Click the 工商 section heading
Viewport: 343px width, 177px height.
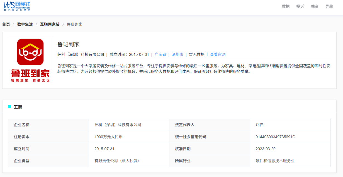(18, 107)
